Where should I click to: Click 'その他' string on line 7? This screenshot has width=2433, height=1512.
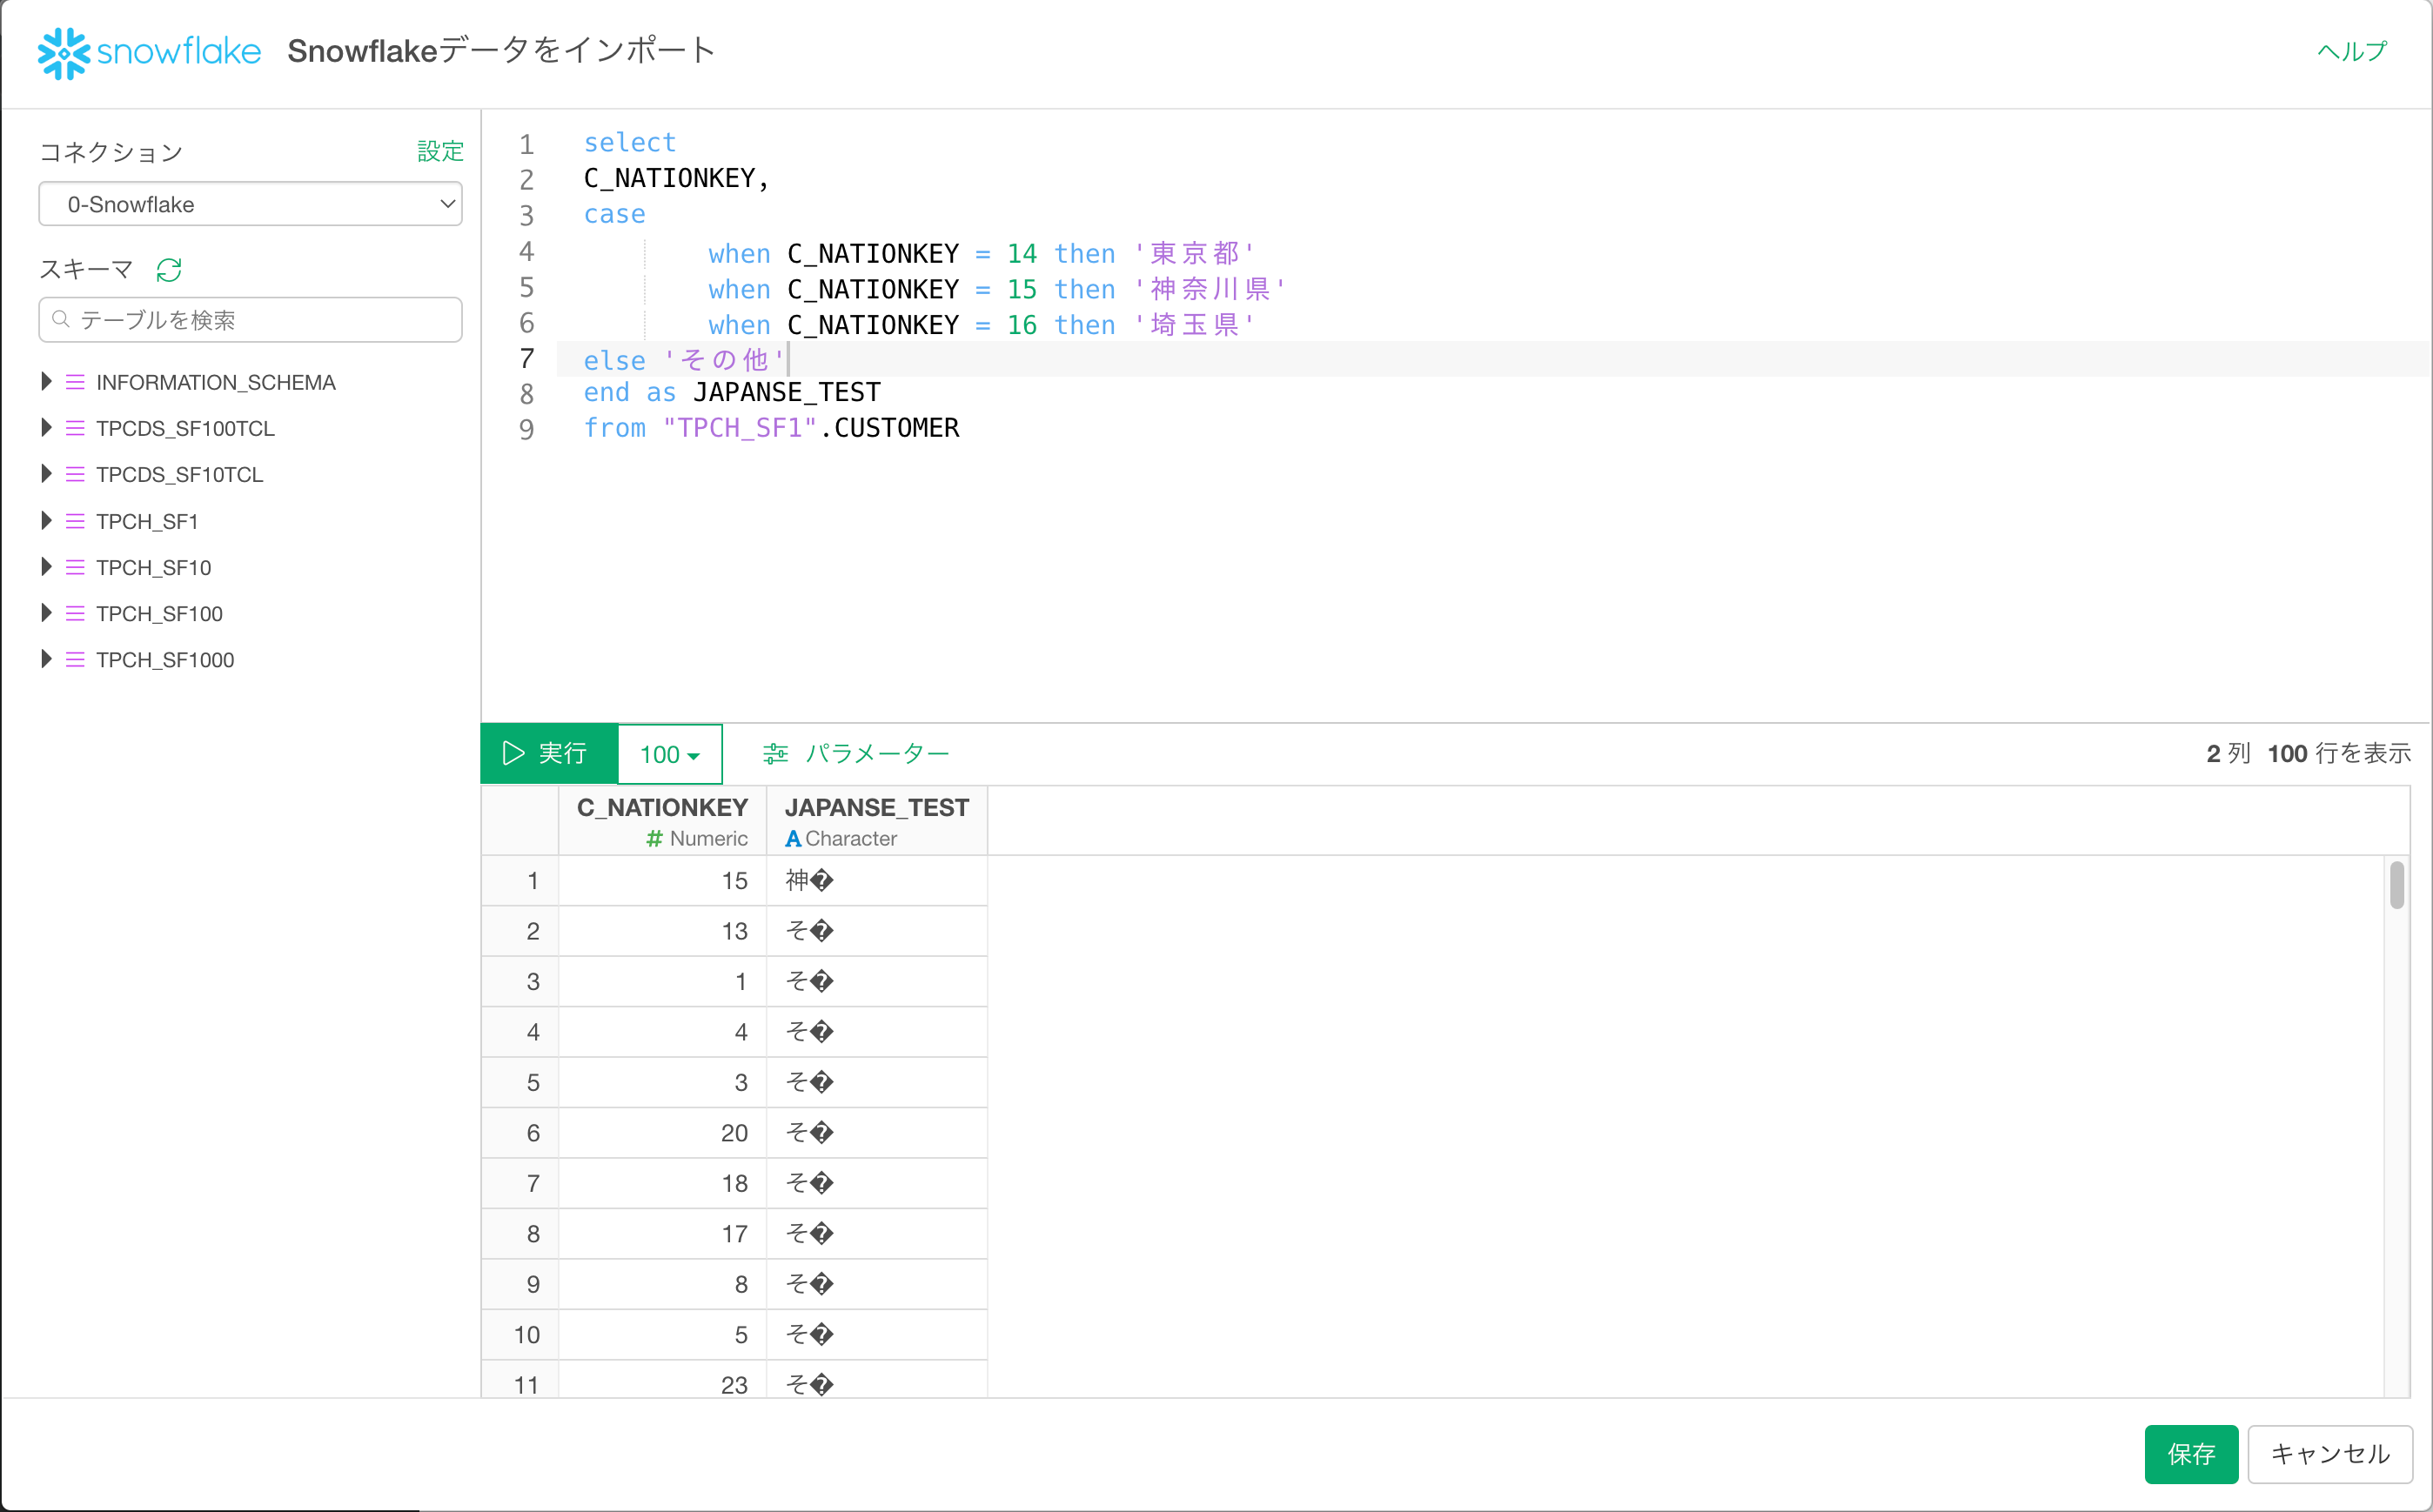pos(724,360)
